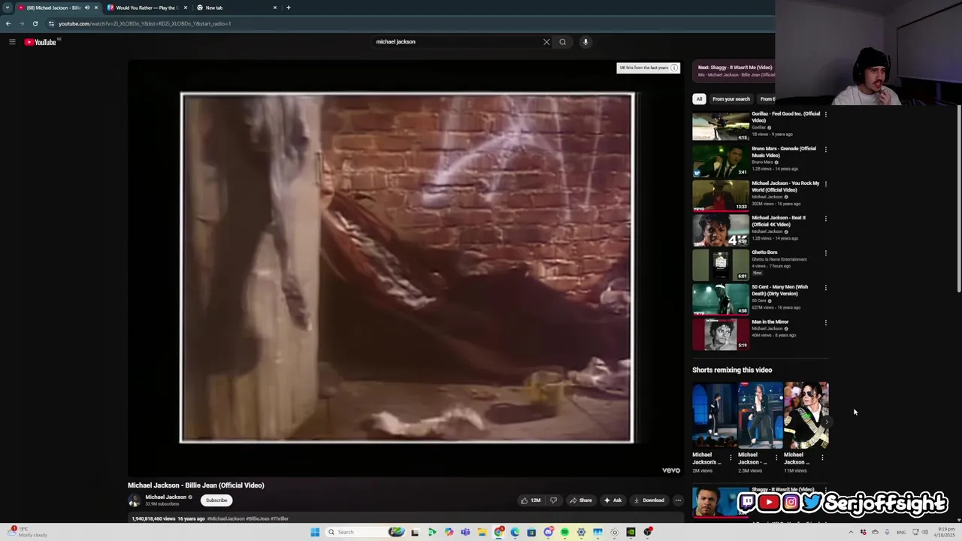
Task: Open options for Gorillaz video
Action: tap(825, 114)
